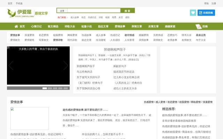Image resolution: width=223 pixels, height=139 pixels.
Task: Click the 星座运势 subcategory link
Action: (201, 35)
